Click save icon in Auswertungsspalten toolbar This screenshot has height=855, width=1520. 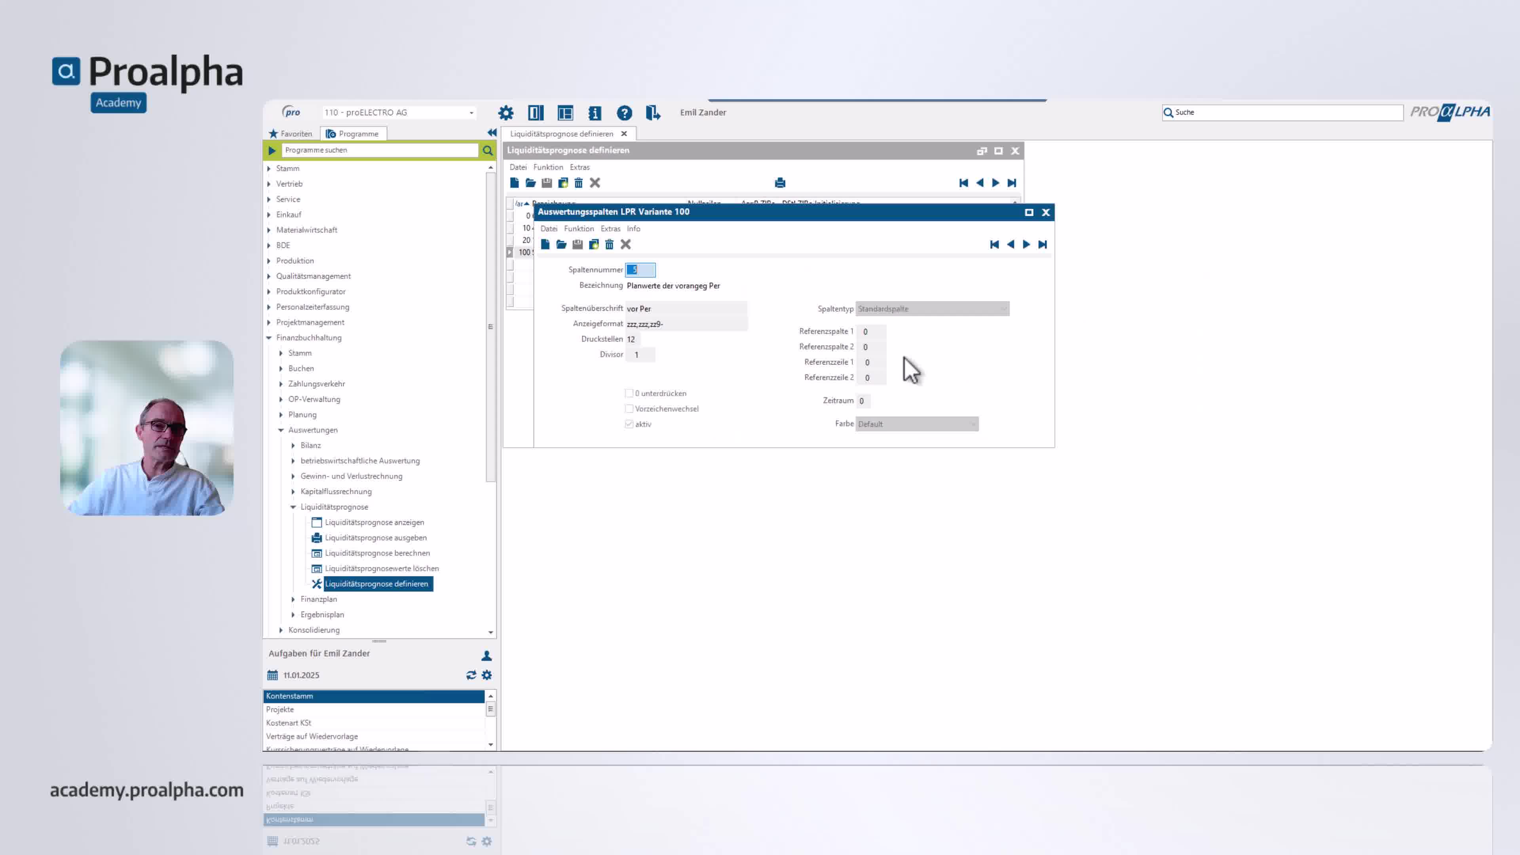click(578, 244)
